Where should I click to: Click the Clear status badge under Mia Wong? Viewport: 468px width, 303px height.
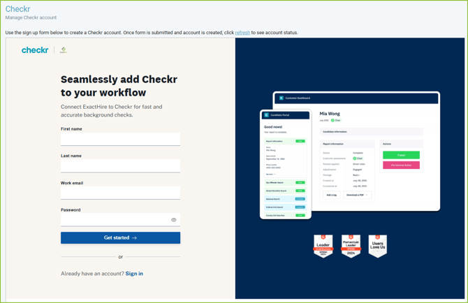[x=336, y=121]
